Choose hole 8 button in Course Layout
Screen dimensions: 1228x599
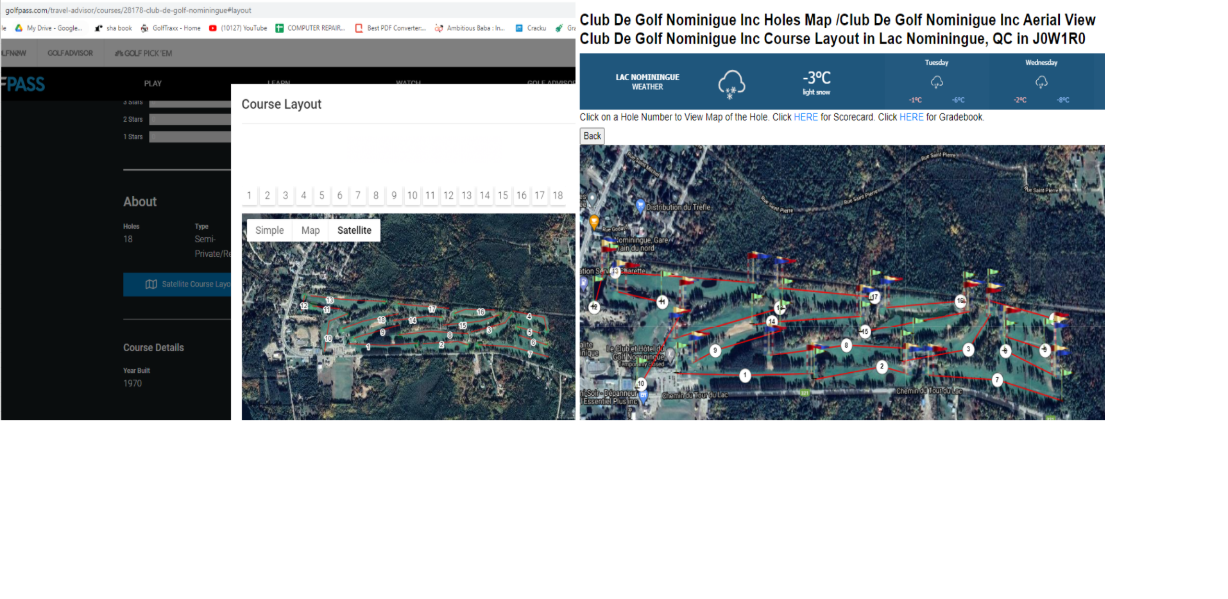click(x=376, y=195)
